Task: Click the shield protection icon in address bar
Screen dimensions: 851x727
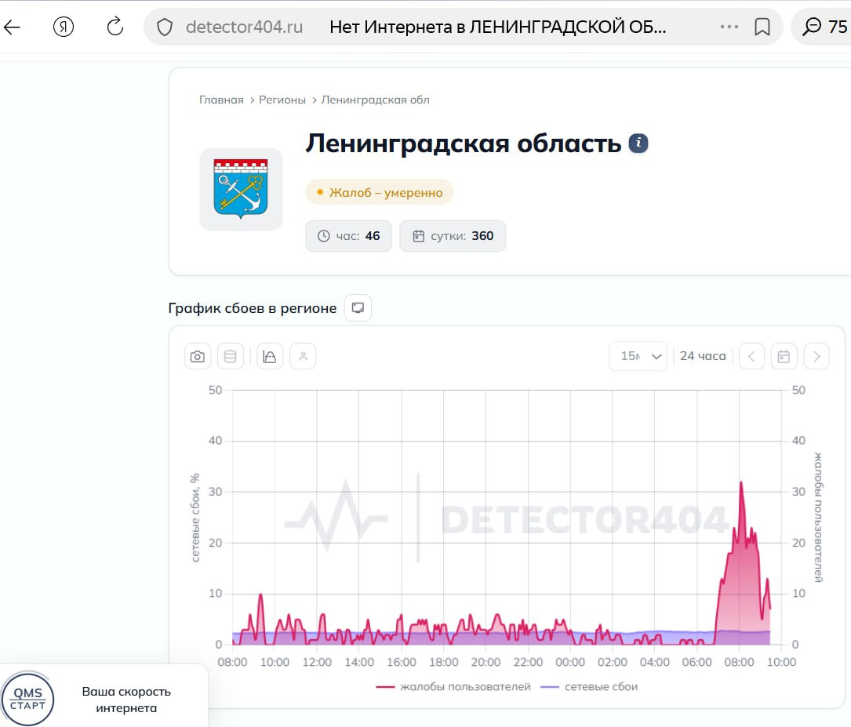Action: (165, 27)
